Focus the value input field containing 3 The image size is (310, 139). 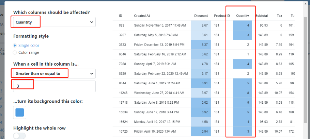(x=55, y=86)
